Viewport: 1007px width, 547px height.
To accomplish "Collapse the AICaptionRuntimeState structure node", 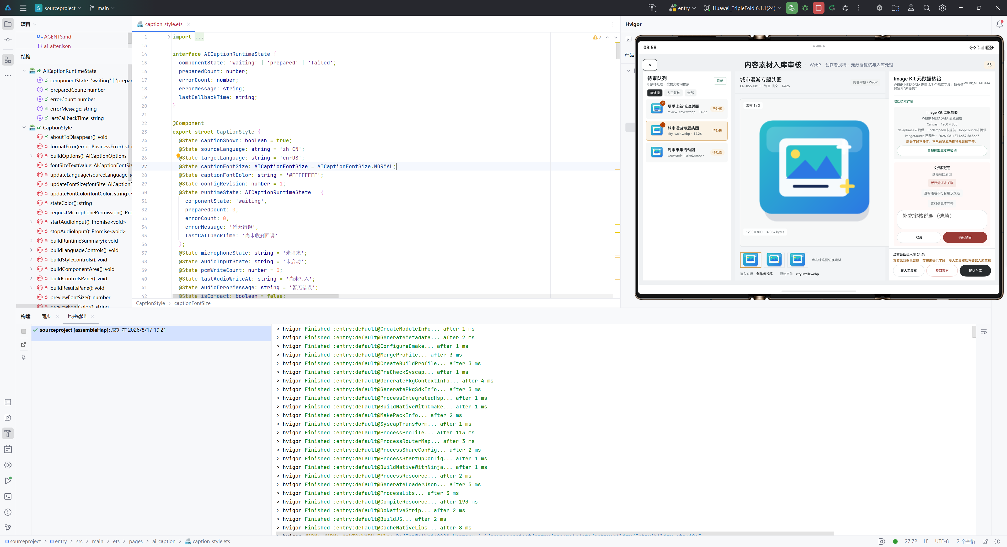I will (24, 71).
